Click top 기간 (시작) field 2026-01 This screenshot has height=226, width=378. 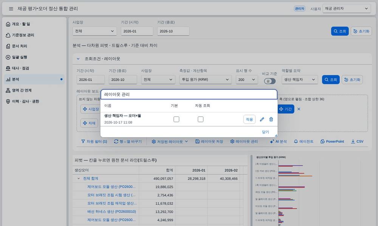[137, 31]
